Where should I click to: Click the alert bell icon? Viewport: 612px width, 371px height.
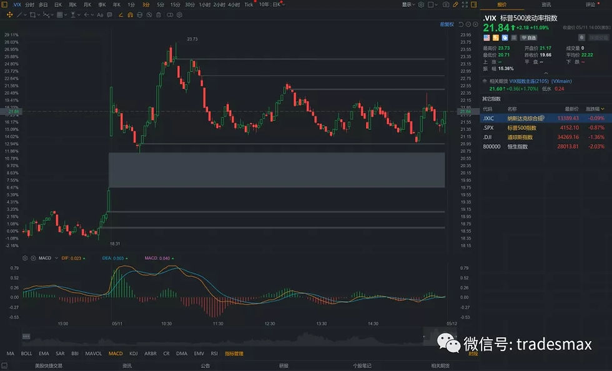pyautogui.click(x=581, y=37)
